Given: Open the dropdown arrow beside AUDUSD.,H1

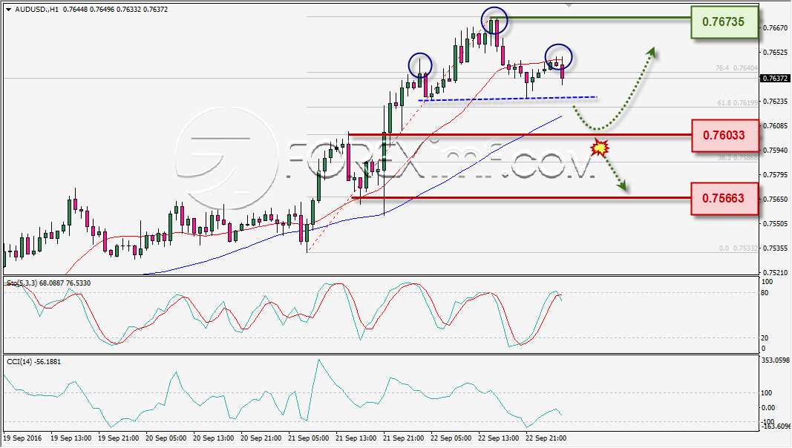Looking at the screenshot, I should [x=8, y=10].
